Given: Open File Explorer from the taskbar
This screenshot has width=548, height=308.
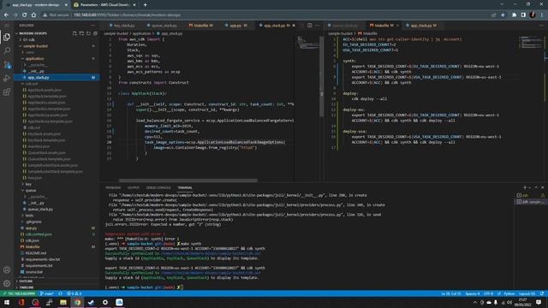Looking at the screenshot, I should click(x=63, y=302).
